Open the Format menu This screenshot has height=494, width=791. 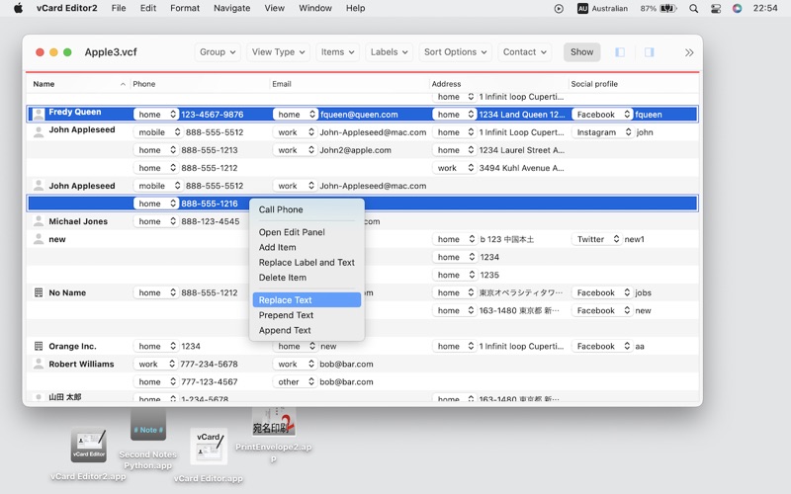[185, 8]
